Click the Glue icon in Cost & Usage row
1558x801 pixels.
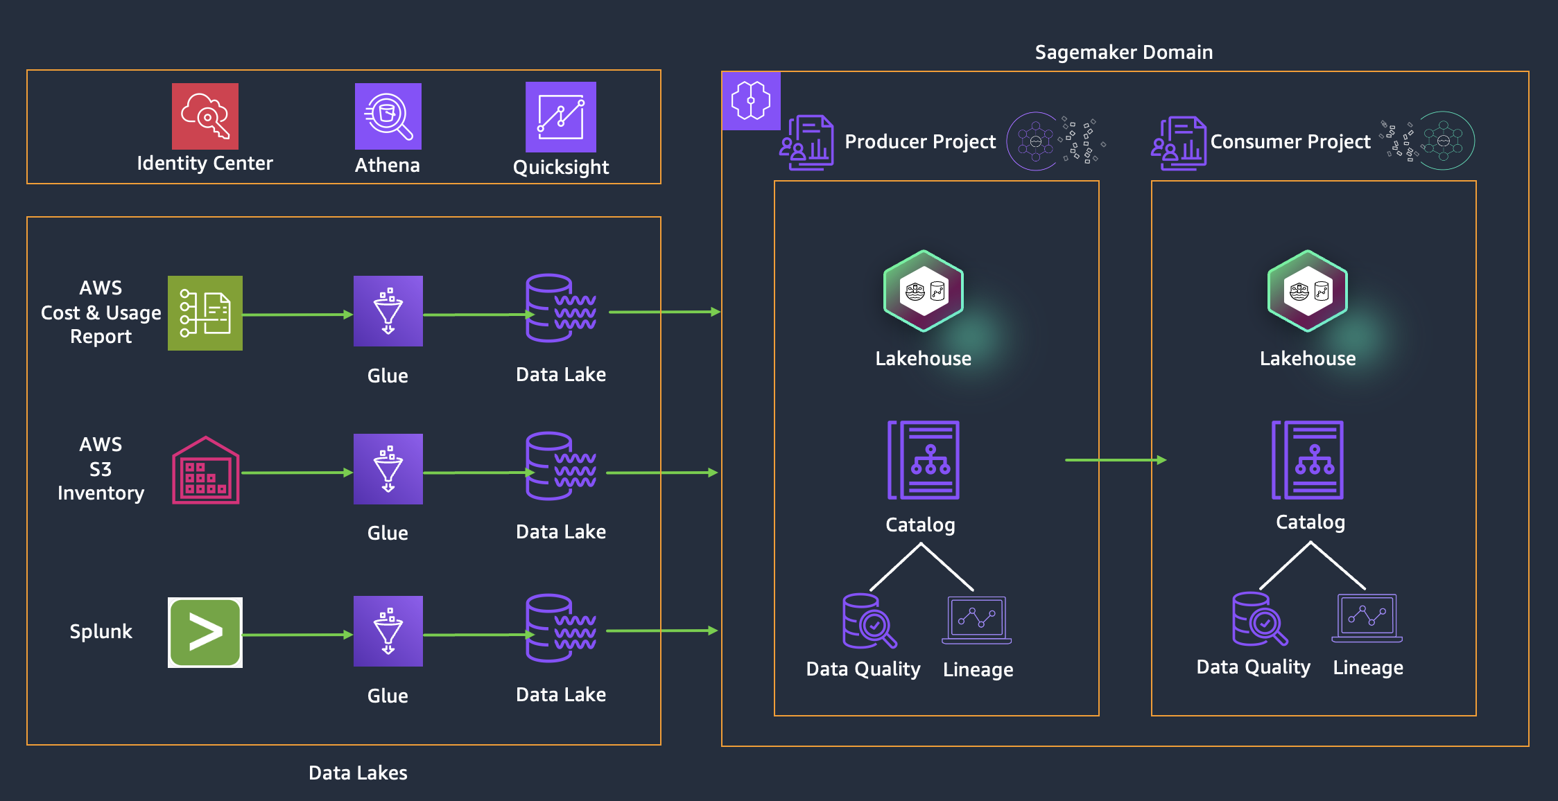388,311
